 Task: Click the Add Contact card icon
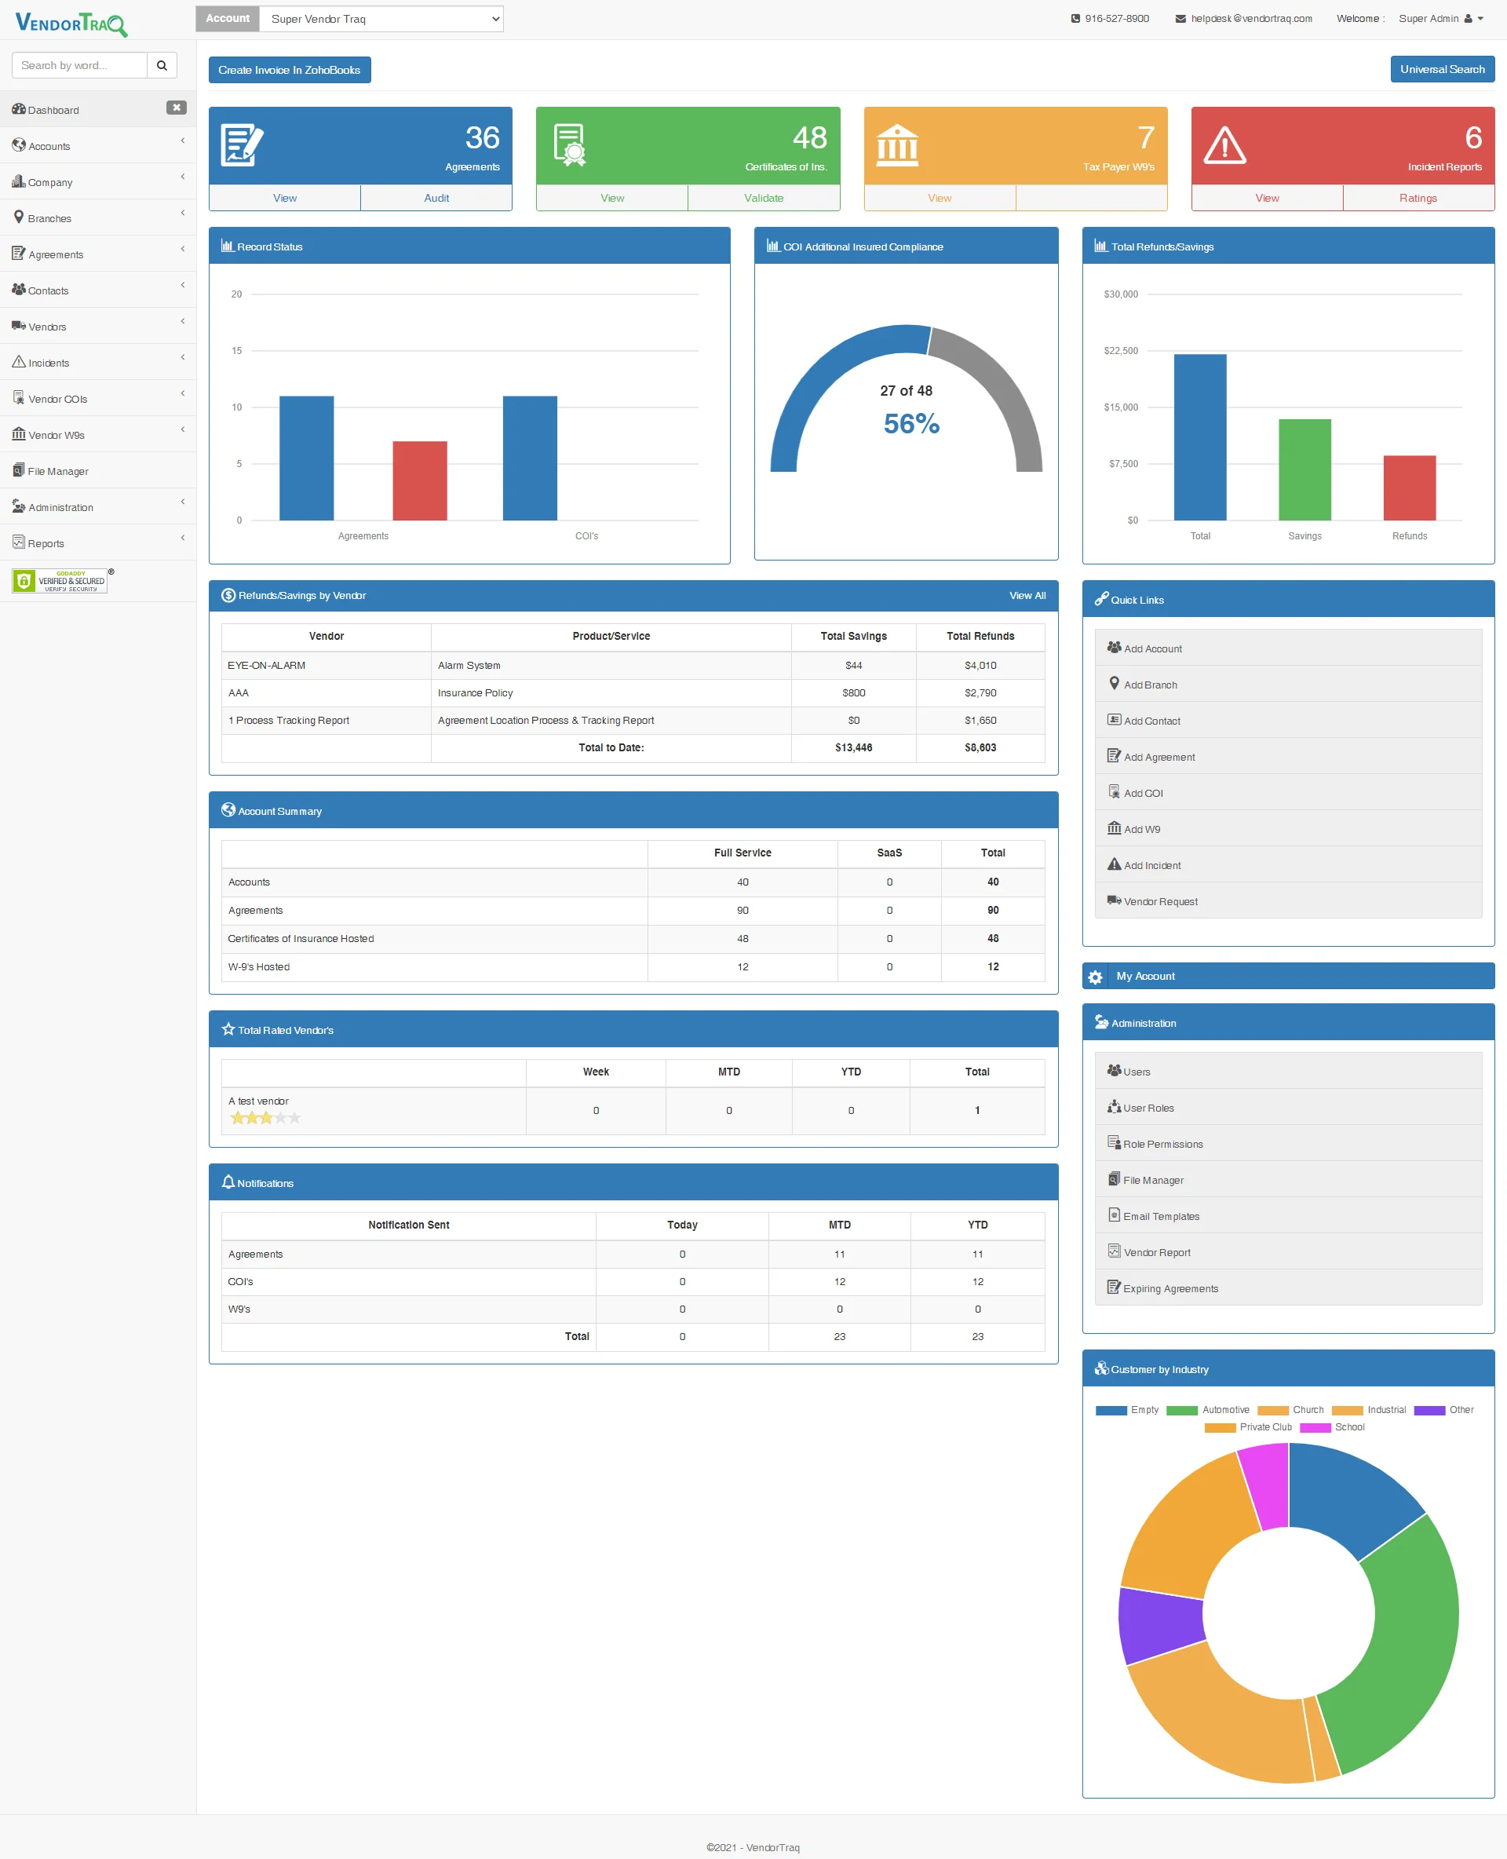1114,719
